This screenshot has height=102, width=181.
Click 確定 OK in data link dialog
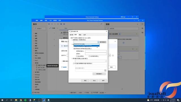[x=85, y=80]
